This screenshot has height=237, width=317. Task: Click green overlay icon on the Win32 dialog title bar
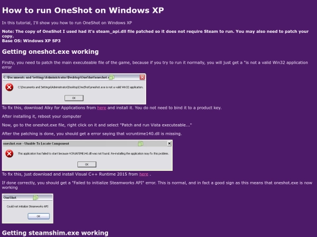pos(112,77)
